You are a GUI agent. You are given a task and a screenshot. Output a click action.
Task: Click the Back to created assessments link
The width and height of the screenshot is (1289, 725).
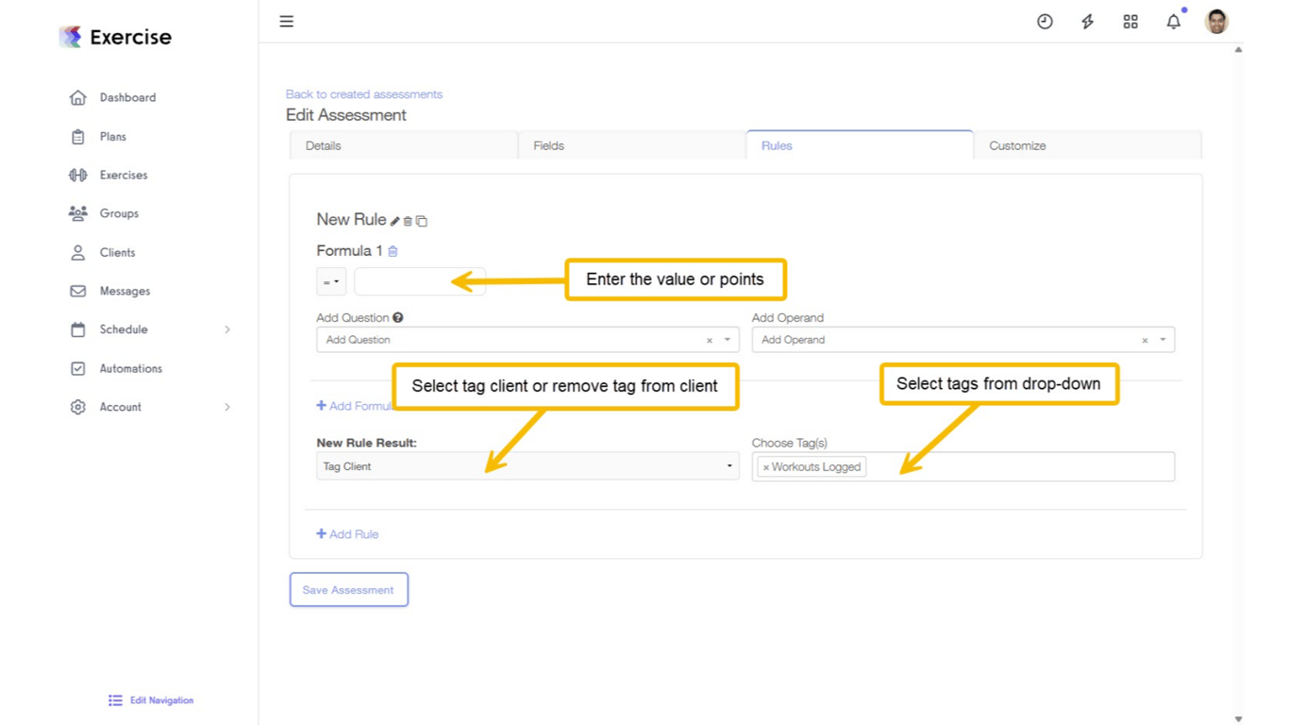click(x=363, y=93)
